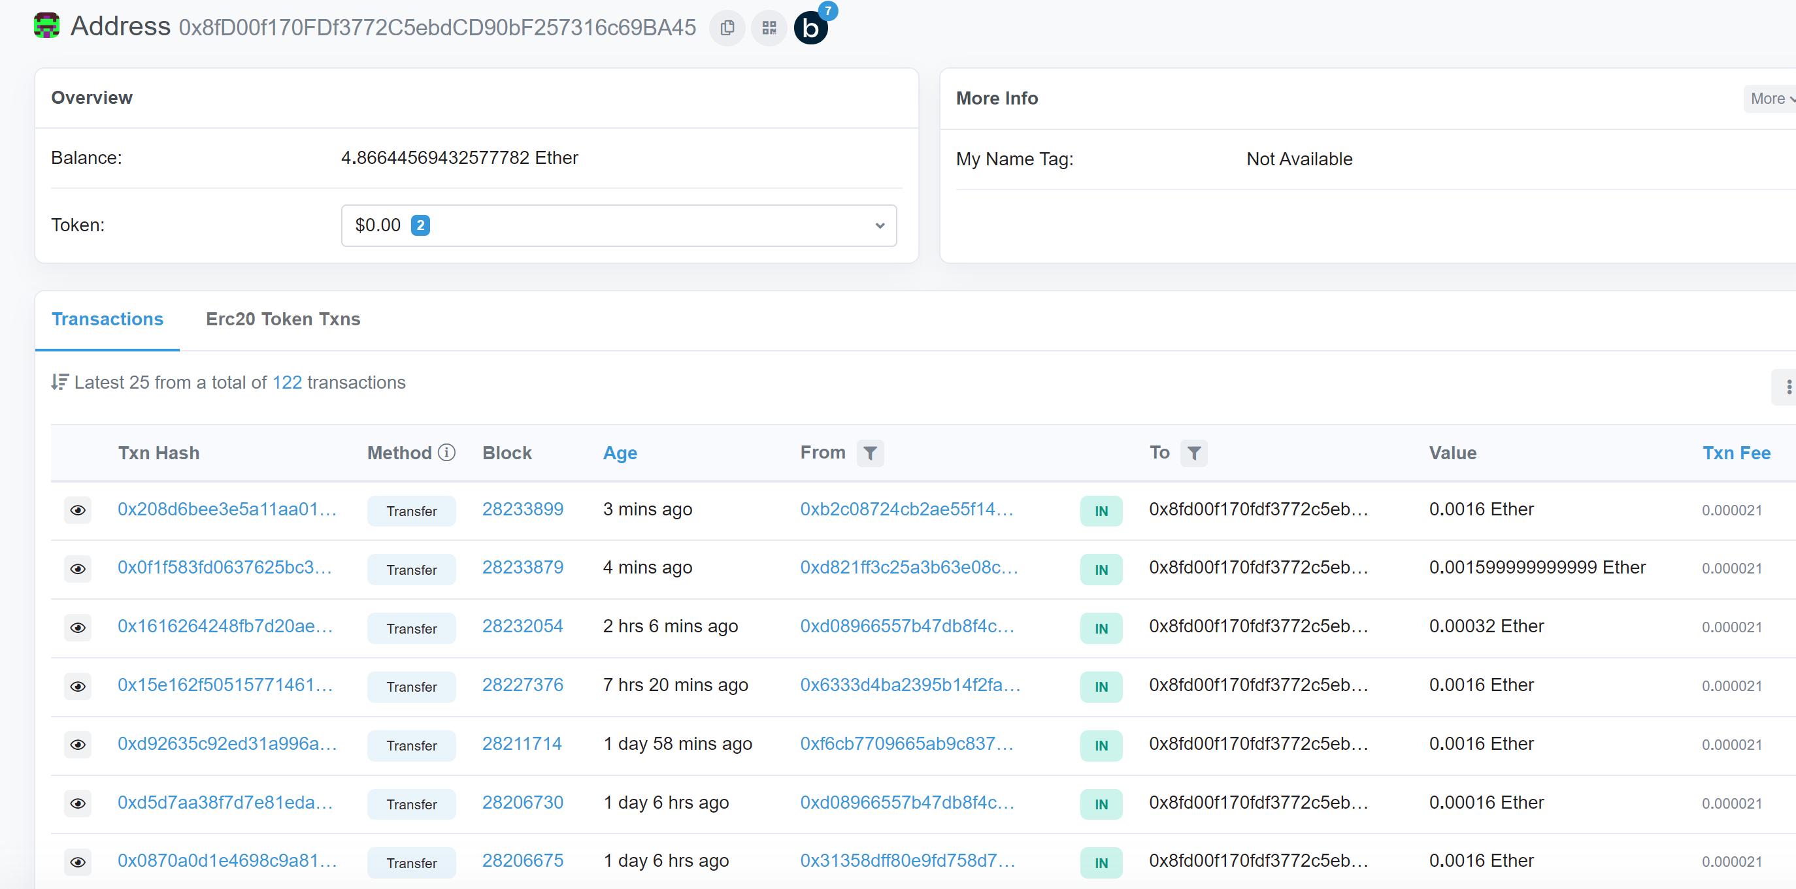Open the From column filter dropdown
1796x889 pixels.
coord(870,453)
